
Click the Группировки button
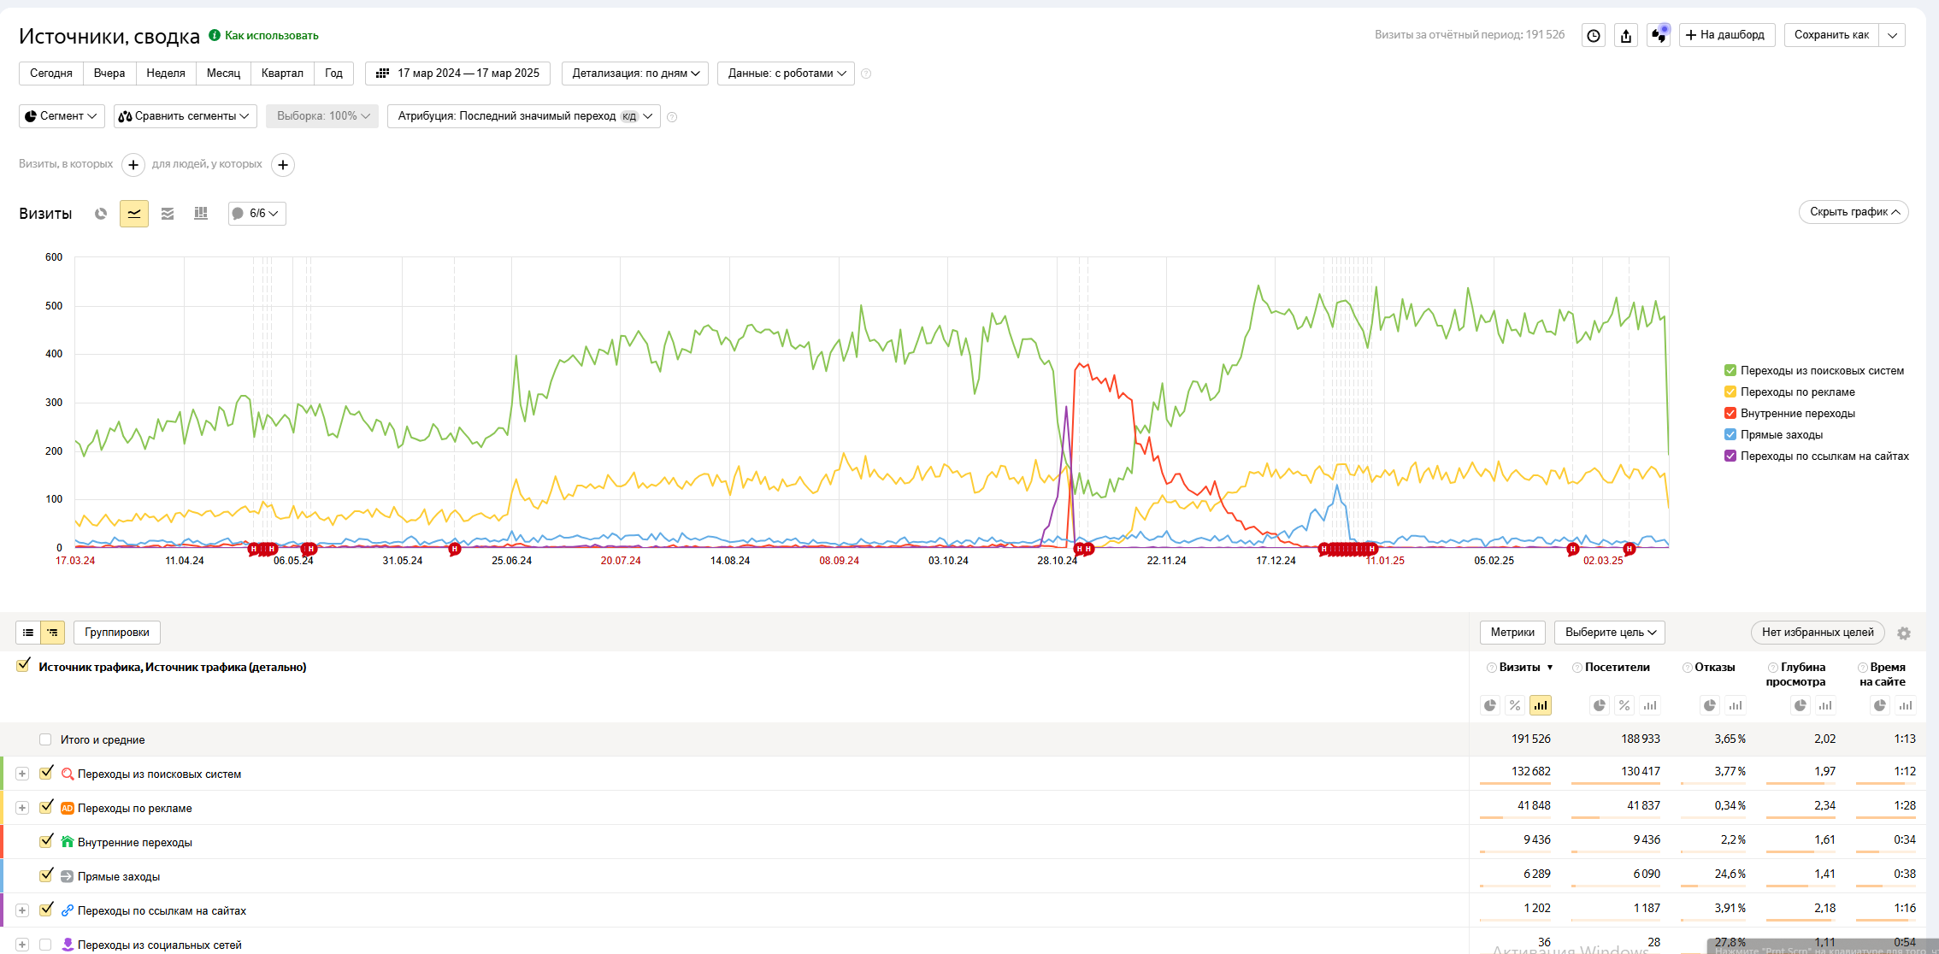click(x=117, y=633)
